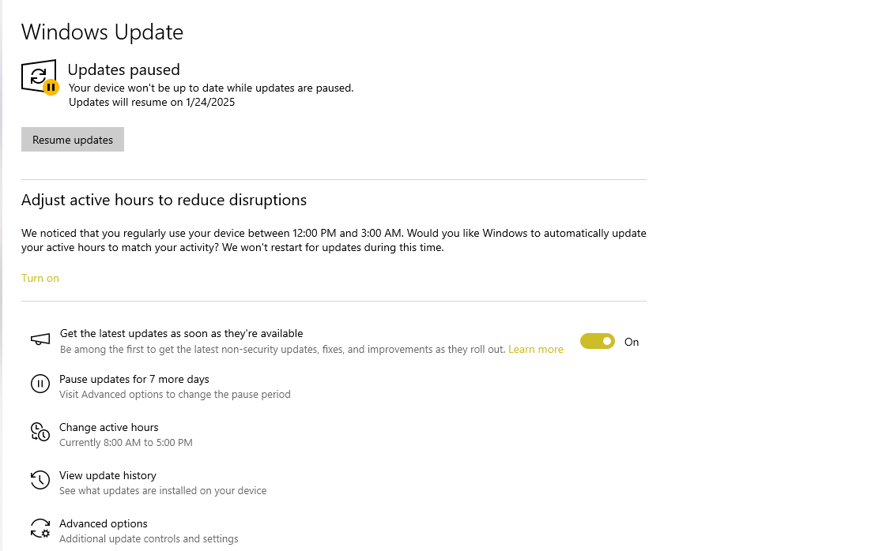Image resolution: width=879 pixels, height=551 pixels.
Task: Click the On label next to the switch
Action: [x=632, y=342]
